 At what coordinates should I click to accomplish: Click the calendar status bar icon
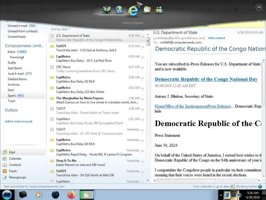[x=232, y=186]
